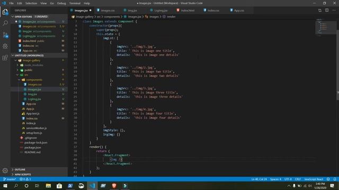Open the Manage gear in the activity bar
This screenshot has width=339, height=190.
pyautogui.click(x=5, y=170)
